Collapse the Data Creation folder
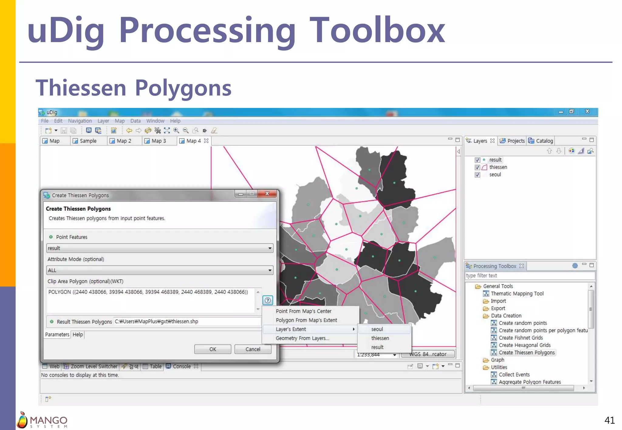The width and height of the screenshot is (622, 430). [486, 316]
